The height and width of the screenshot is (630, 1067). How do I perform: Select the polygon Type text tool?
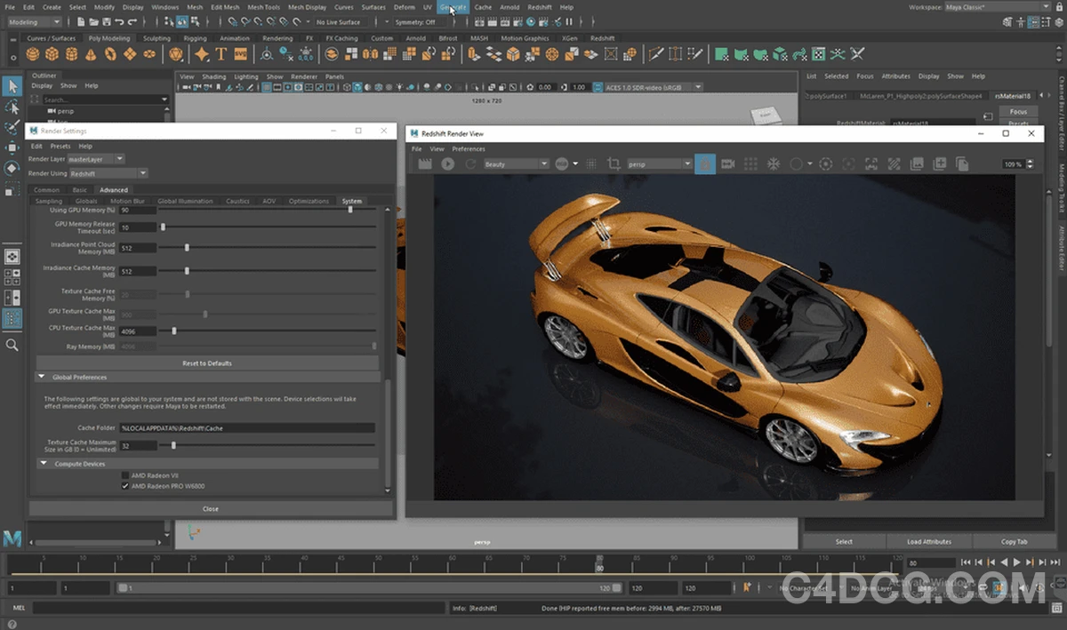point(221,54)
